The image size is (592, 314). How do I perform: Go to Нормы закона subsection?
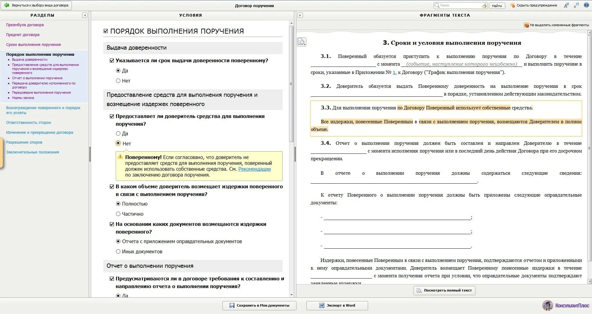(23, 98)
